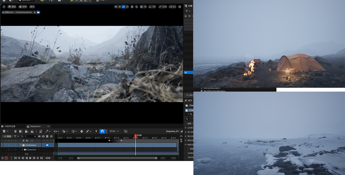Open the 透视 perspective view menu
This screenshot has width=345, height=175.
tap(12, 7)
